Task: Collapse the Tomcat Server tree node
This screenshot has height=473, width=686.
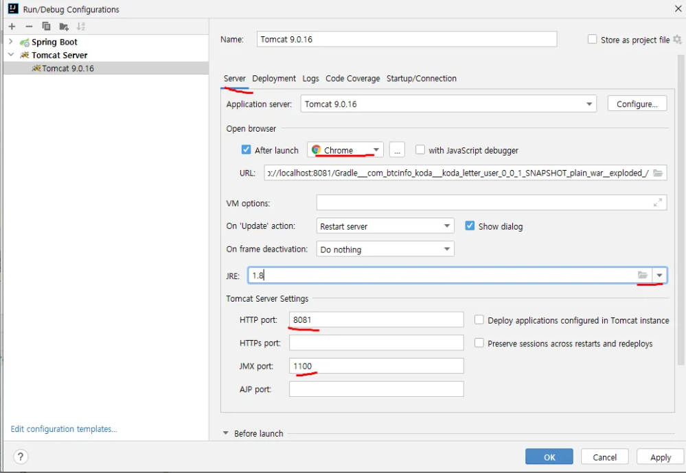Action: (x=11, y=55)
